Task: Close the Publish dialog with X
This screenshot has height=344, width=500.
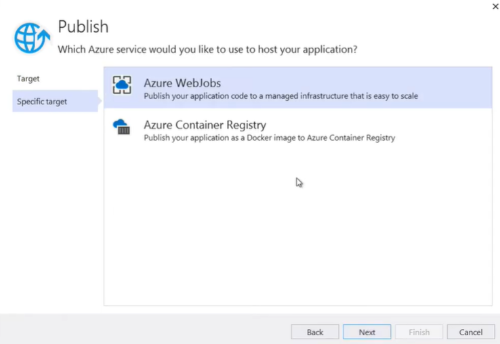Action: [495, 6]
